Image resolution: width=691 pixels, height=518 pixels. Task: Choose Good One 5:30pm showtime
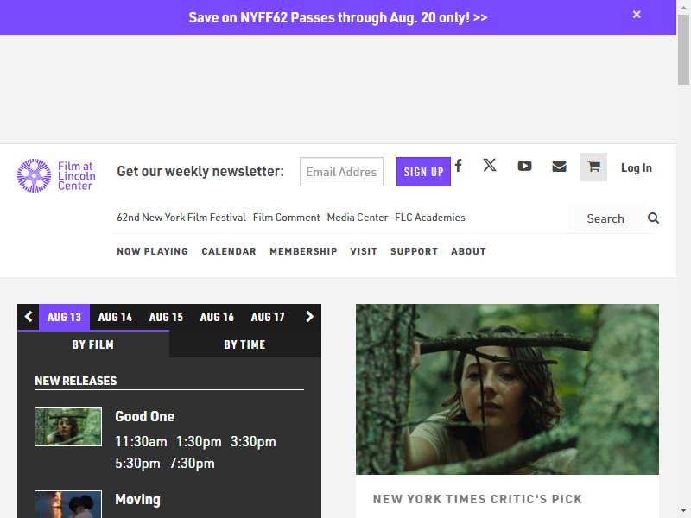[x=137, y=464]
